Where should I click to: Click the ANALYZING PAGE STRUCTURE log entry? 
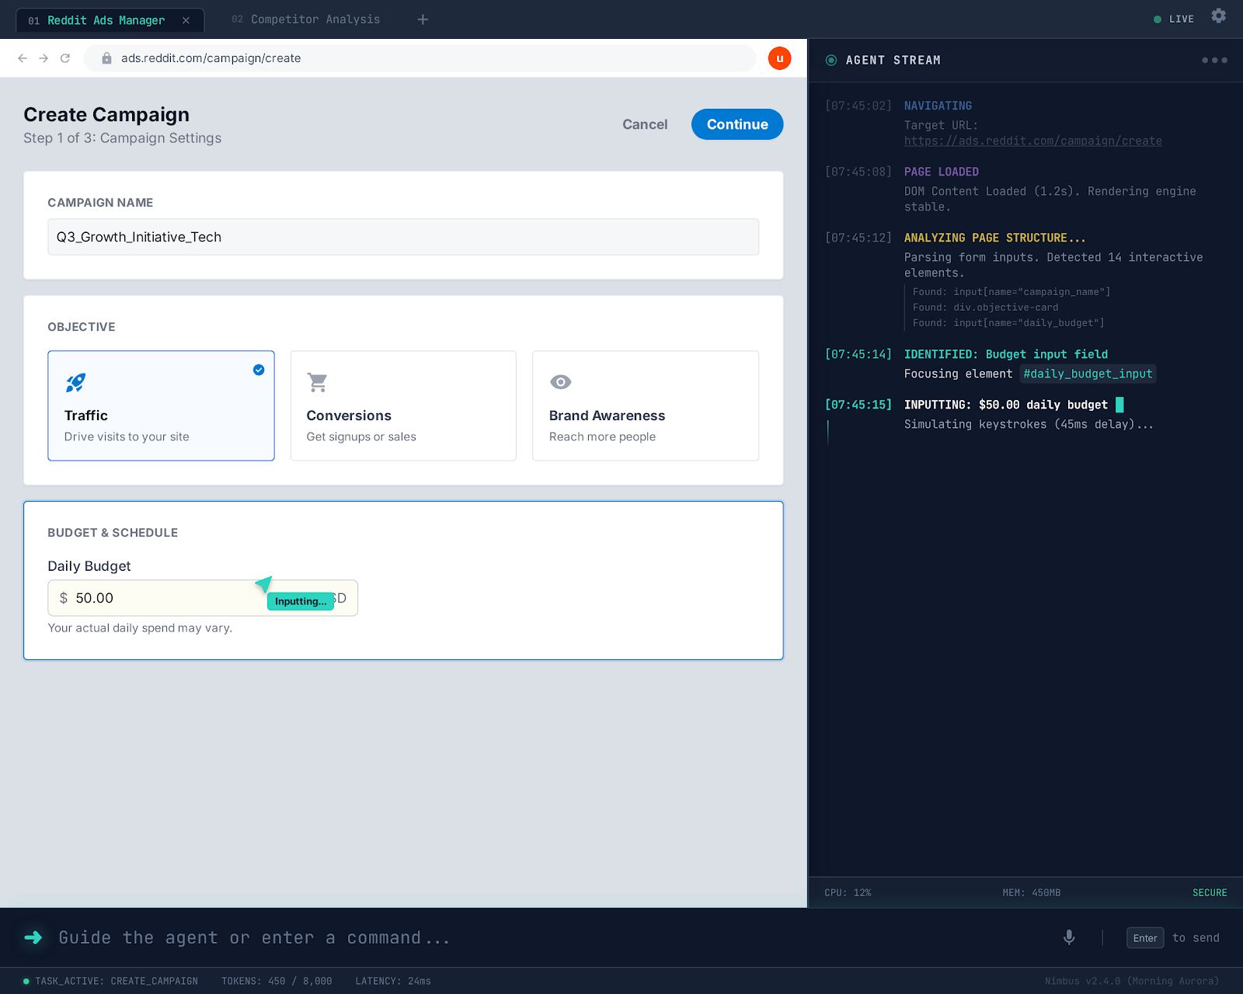pos(994,238)
